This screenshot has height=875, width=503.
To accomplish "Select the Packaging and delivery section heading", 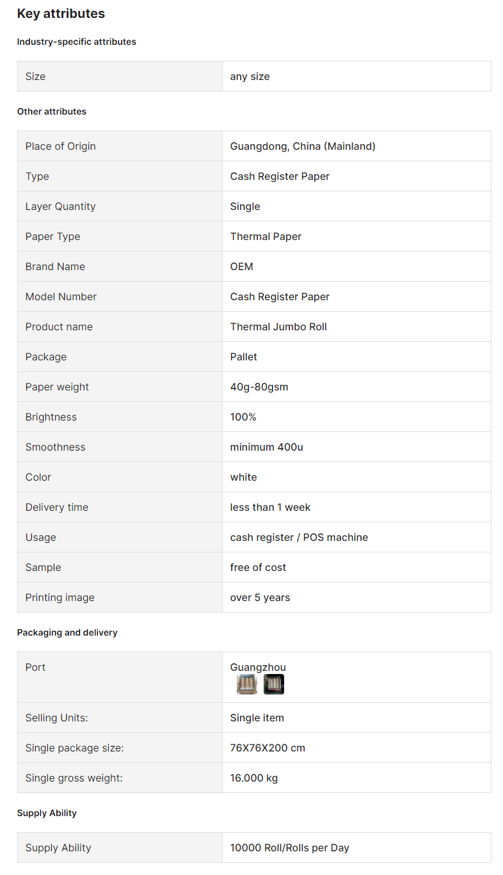I will tap(67, 632).
